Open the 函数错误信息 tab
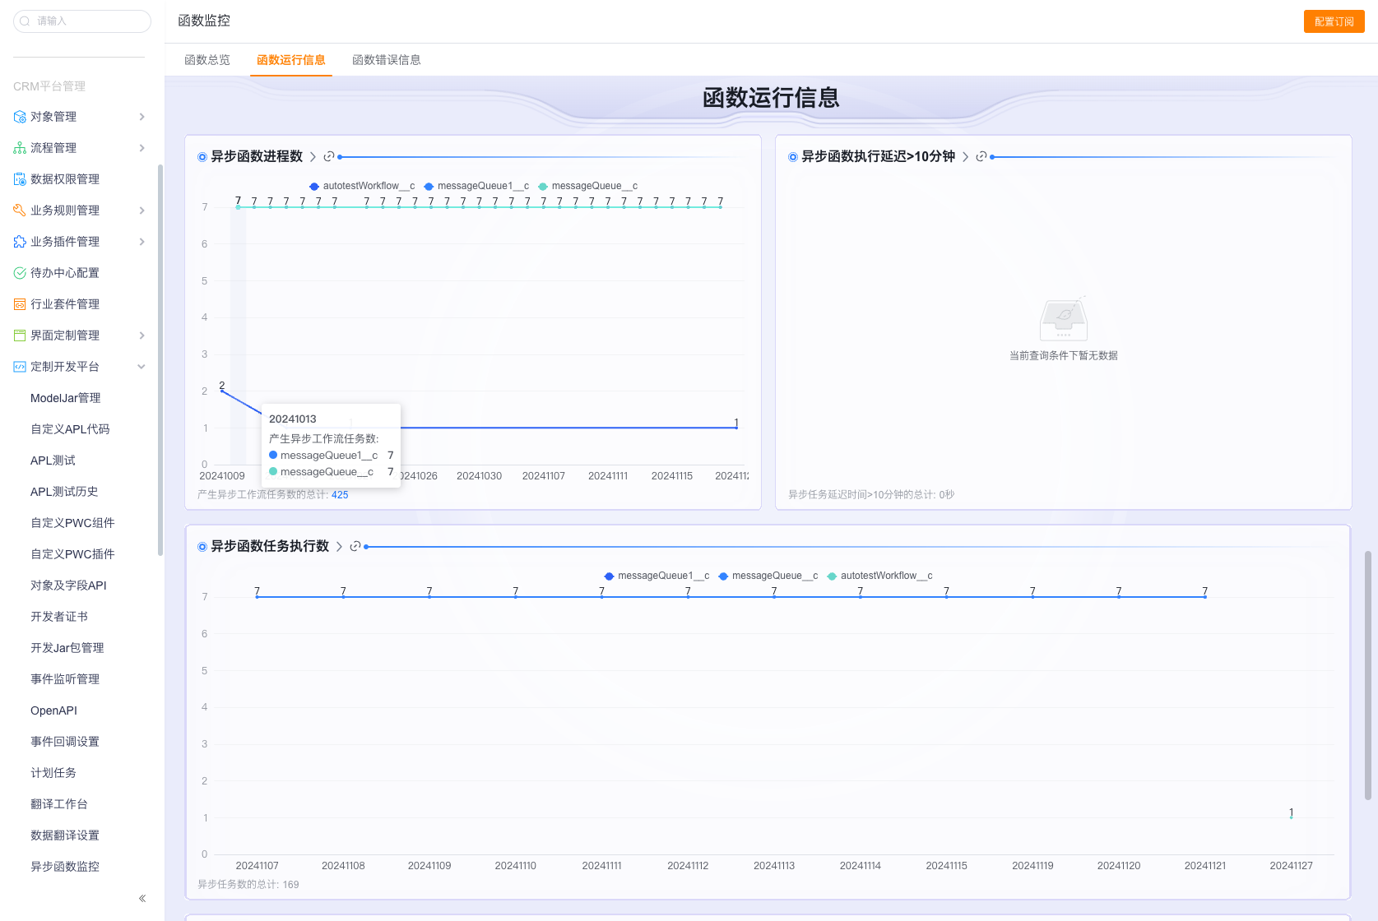Screen dimensions: 1378x921 click(386, 60)
